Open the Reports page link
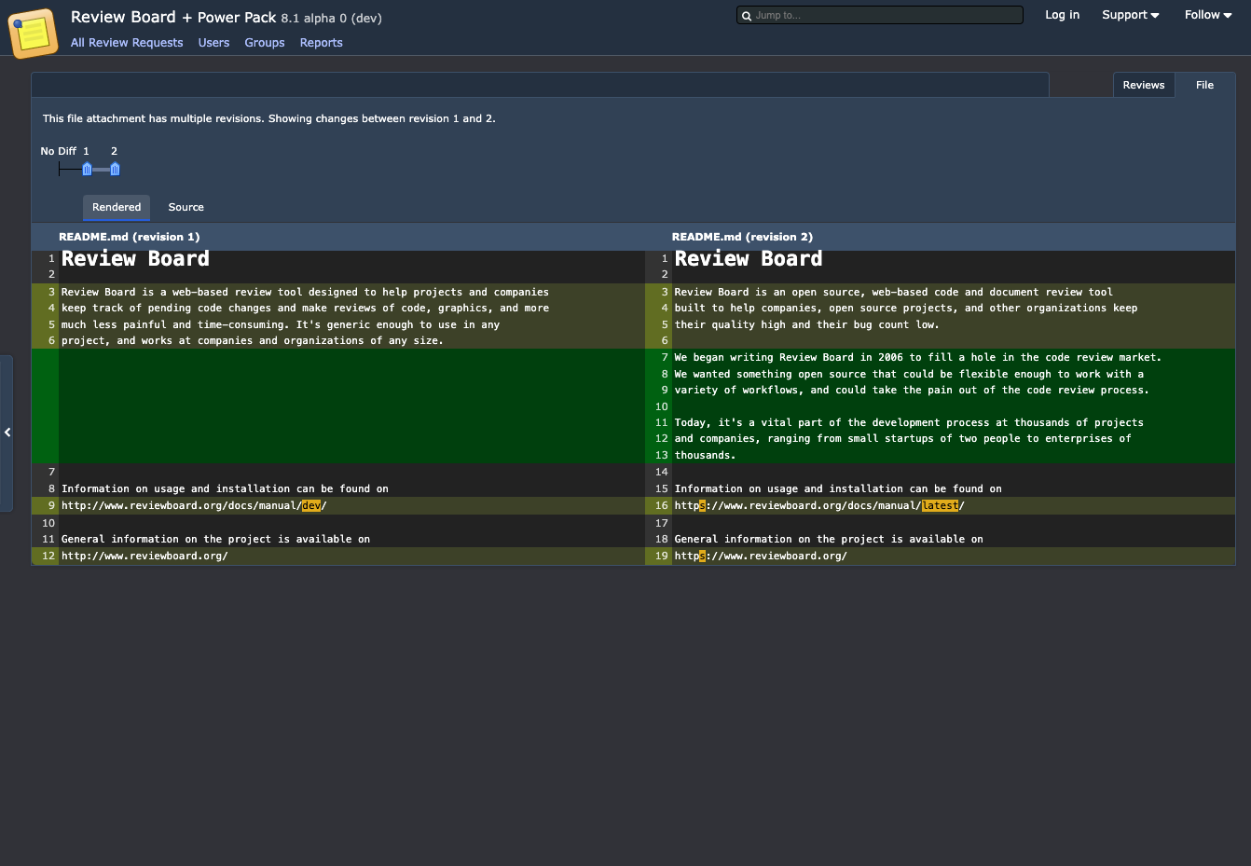The height and width of the screenshot is (866, 1251). click(321, 43)
